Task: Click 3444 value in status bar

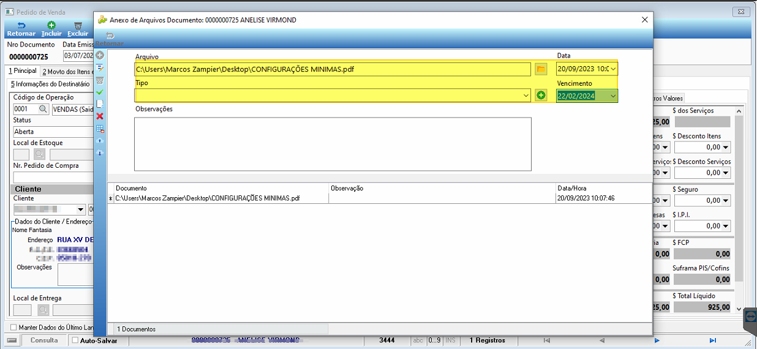Action: [386, 340]
